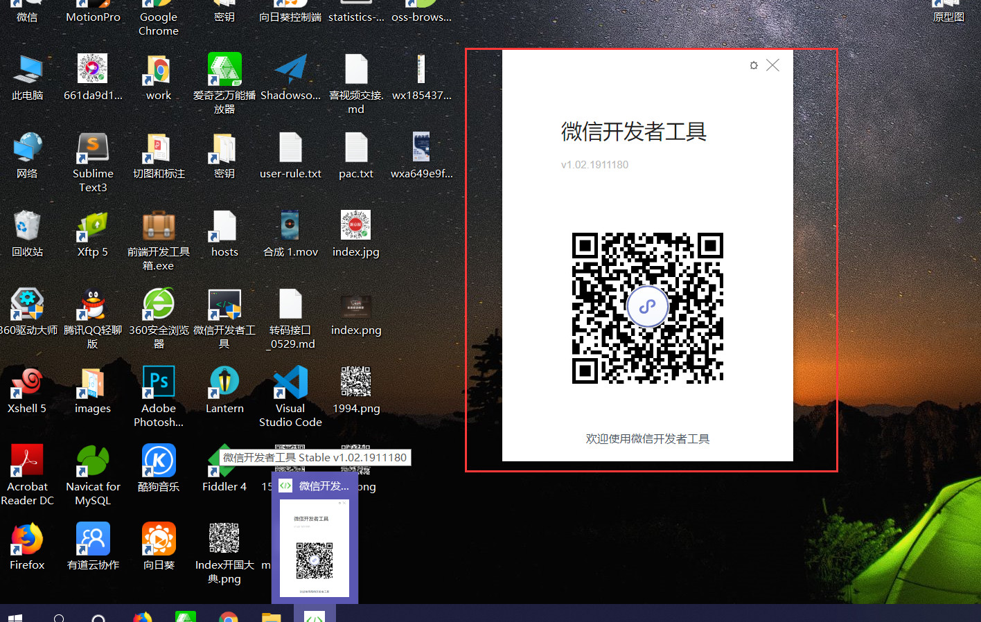981x622 pixels.
Task: Open settings gear in WeChat DevTools login window
Action: pos(754,65)
